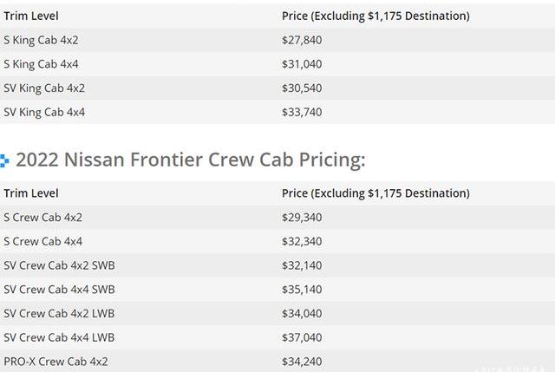Click the $32,340 price cell

pos(302,241)
